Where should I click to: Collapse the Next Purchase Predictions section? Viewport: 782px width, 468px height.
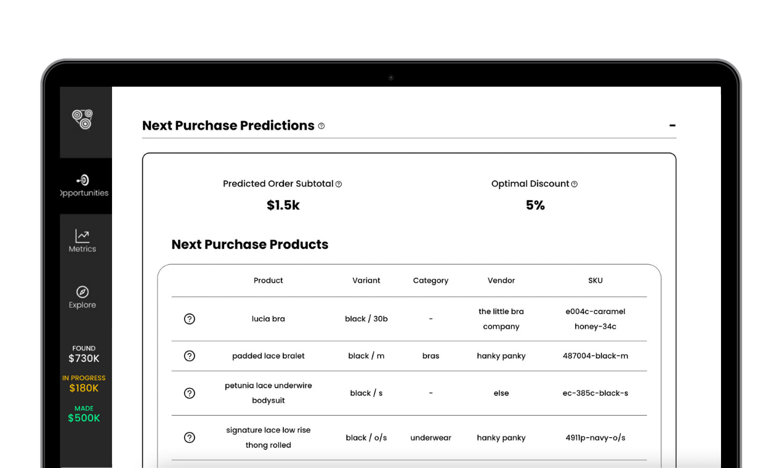(x=672, y=126)
